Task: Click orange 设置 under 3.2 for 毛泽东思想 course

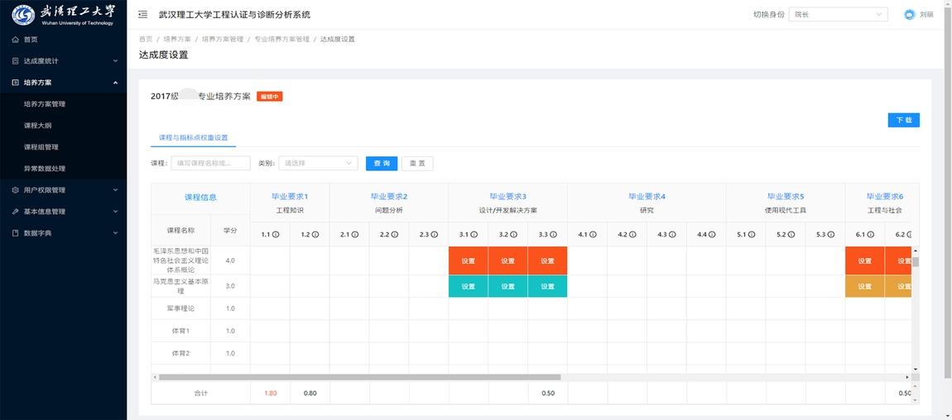Action: point(508,260)
